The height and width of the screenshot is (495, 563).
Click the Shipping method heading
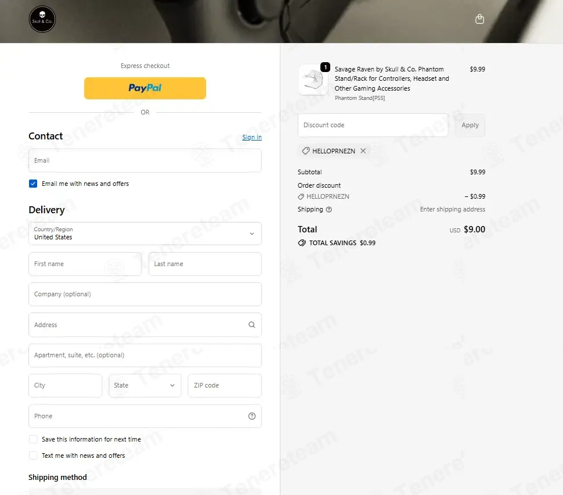(x=57, y=477)
